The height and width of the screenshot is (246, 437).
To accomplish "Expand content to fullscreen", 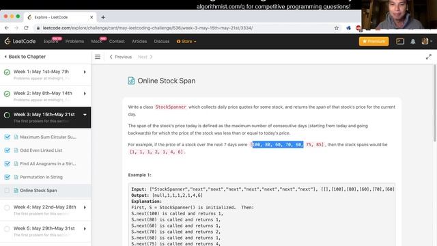I will 429,57.
